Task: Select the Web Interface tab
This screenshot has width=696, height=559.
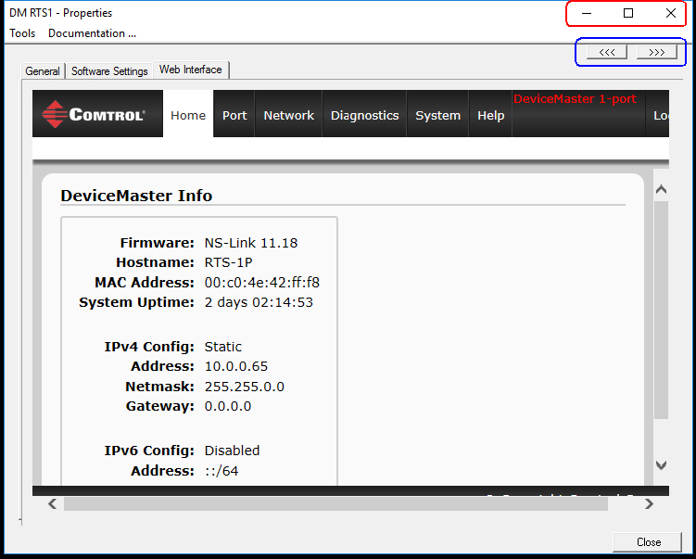Action: point(191,70)
